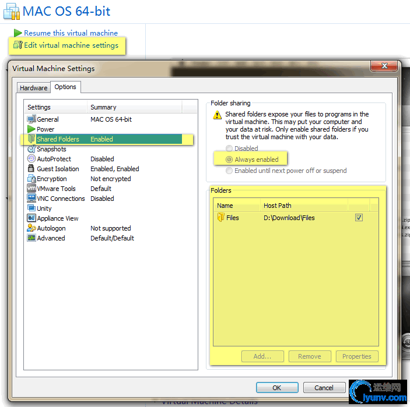This screenshot has width=410, height=407.
Task: Click the MAC OS 64-bit virtual machine icon
Action: 12,12
